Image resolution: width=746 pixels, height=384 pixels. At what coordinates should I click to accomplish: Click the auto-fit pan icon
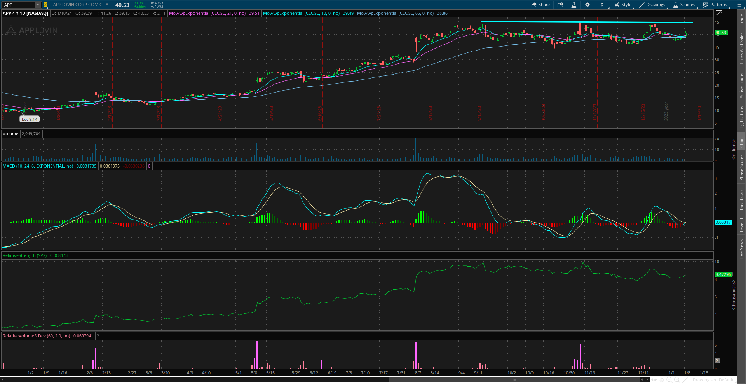pos(654,380)
